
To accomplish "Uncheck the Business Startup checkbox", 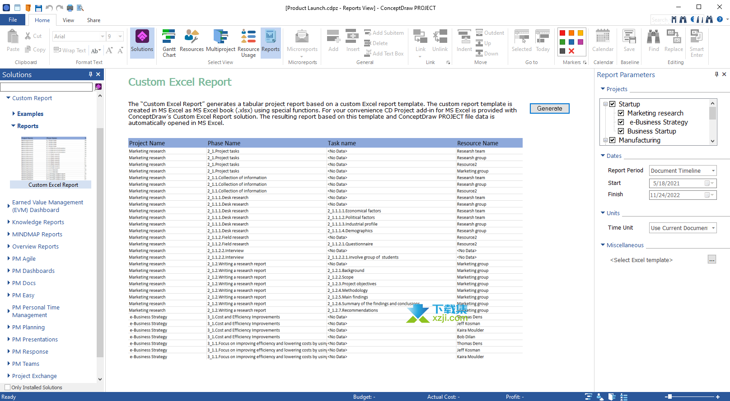I will pyautogui.click(x=621, y=131).
